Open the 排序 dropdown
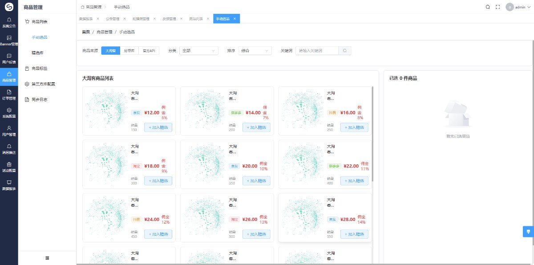The width and height of the screenshot is (534, 265). click(255, 51)
